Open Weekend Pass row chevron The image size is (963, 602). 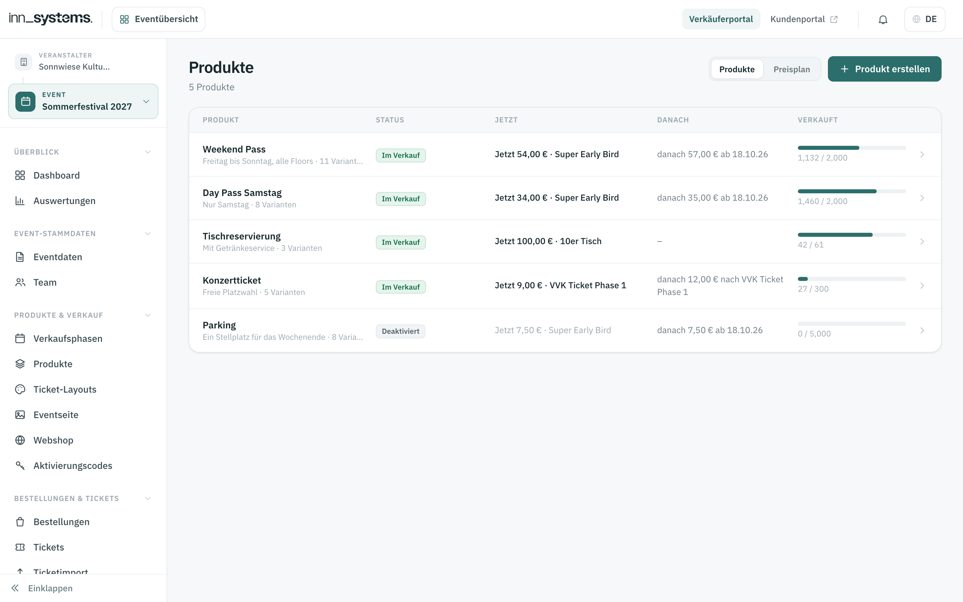(922, 155)
